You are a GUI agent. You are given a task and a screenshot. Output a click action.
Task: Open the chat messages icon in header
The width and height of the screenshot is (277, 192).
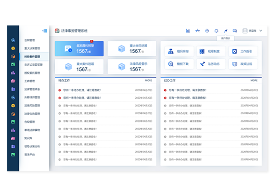coord(235,31)
